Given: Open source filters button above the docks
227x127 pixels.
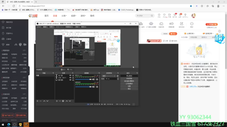Looking at the screenshot, I should [x=70, y=69].
